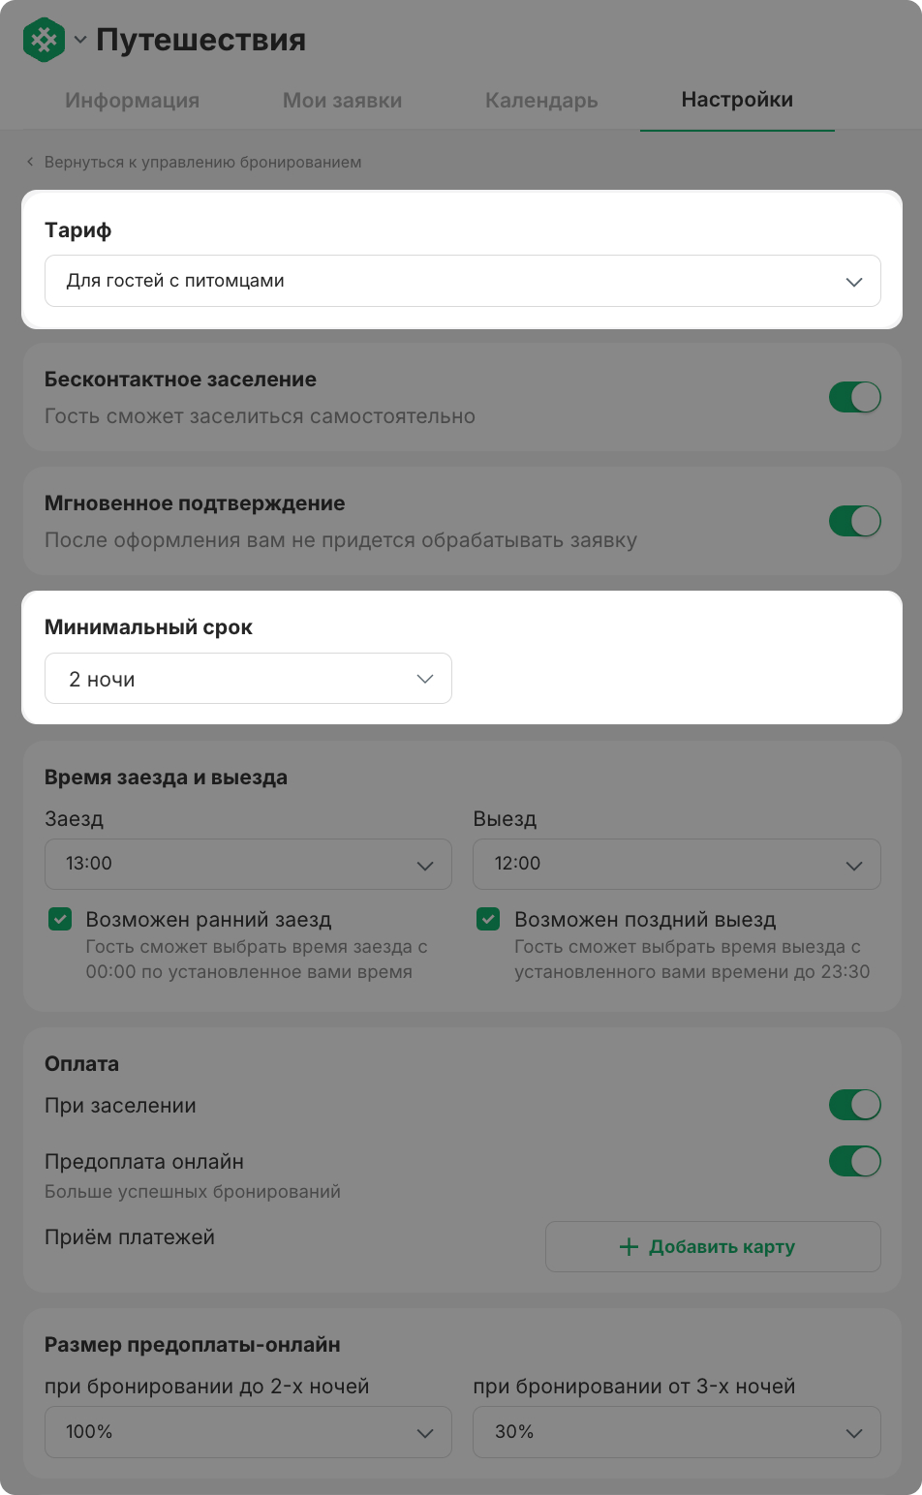The width and height of the screenshot is (922, 1495).
Task: Switch to the Информация tab
Action: tap(133, 101)
